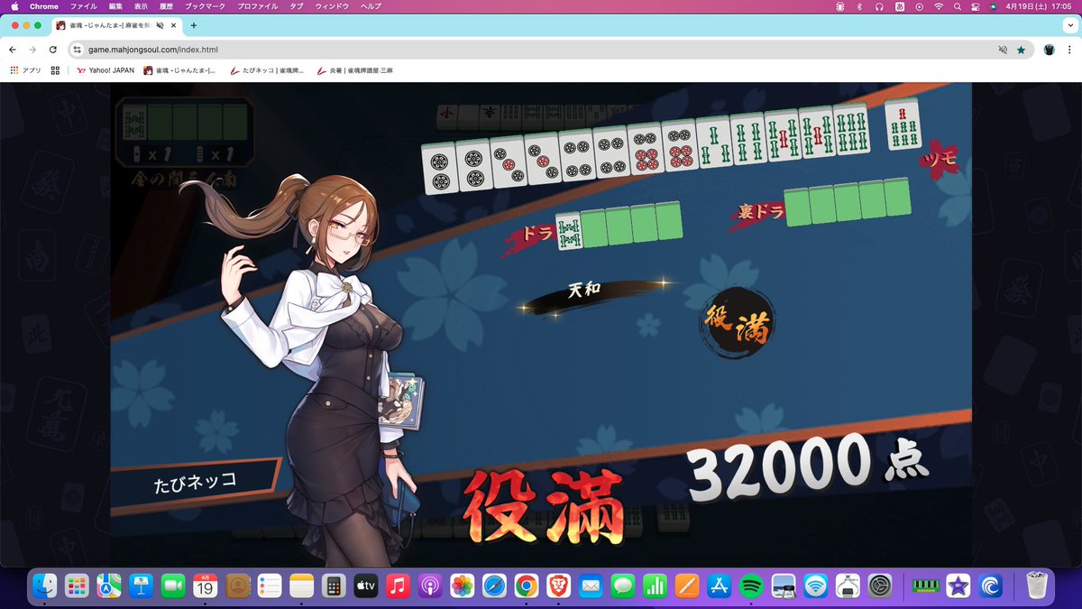Open the ウィンドウ menu

(330, 6)
